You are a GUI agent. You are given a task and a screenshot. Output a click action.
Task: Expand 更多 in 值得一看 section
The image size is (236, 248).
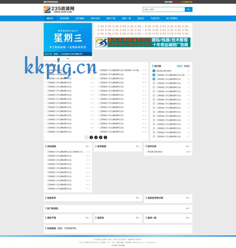188,218
